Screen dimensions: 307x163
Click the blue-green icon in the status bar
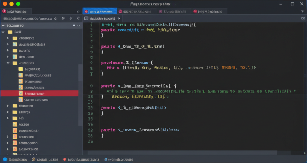point(106,159)
